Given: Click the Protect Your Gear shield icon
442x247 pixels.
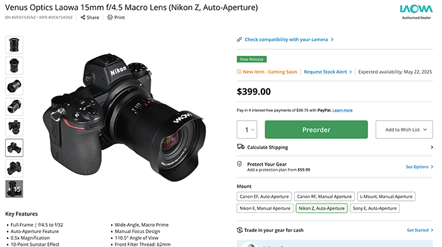Looking at the screenshot, I should tap(239, 164).
